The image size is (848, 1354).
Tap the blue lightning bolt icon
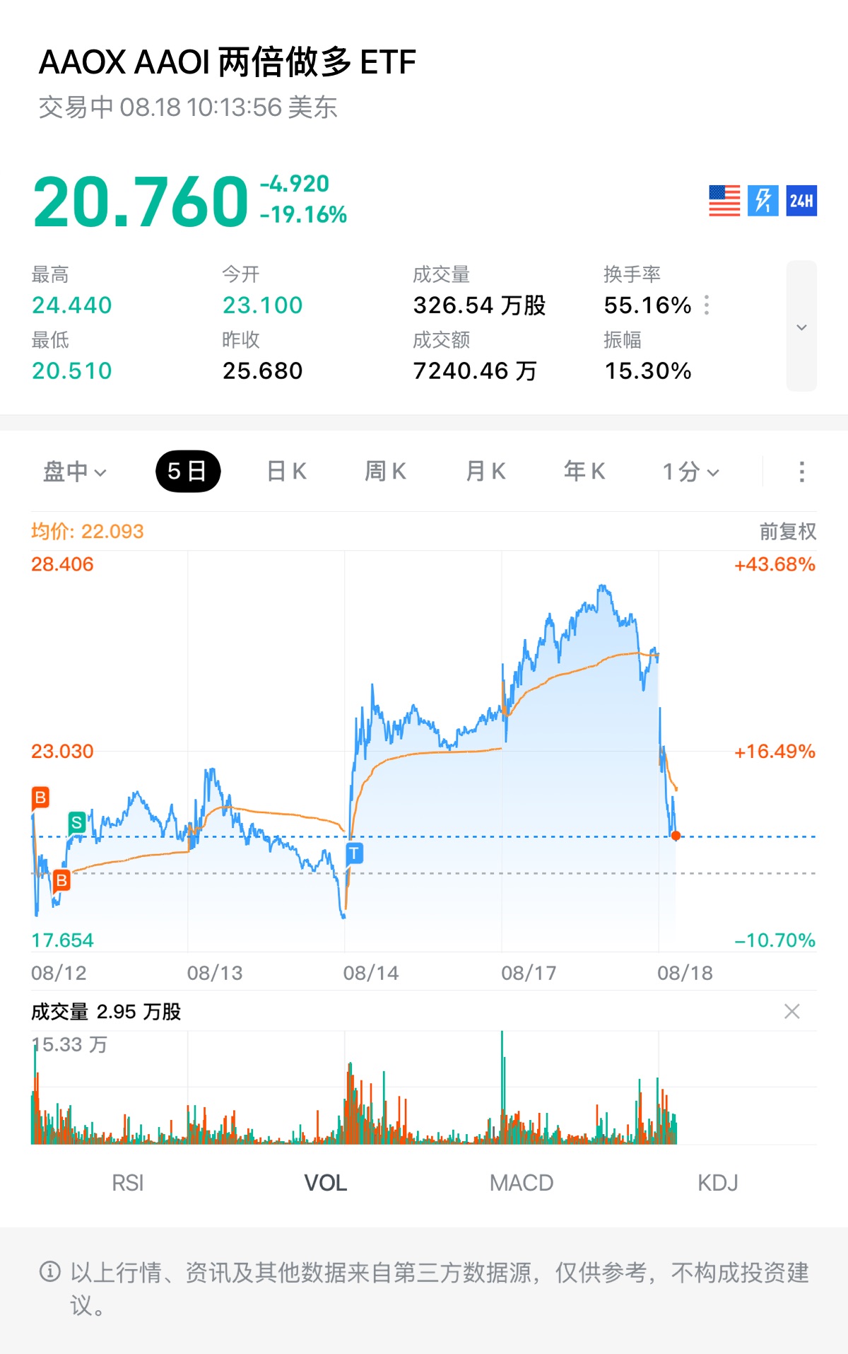(x=763, y=201)
